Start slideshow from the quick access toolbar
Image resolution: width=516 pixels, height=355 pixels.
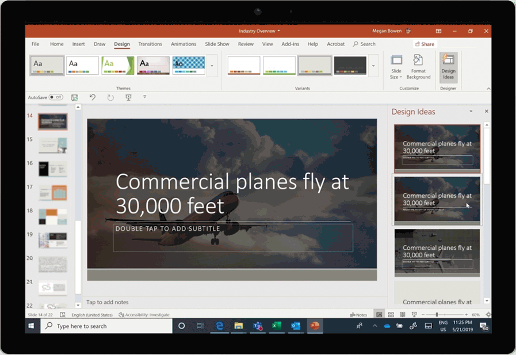click(127, 97)
